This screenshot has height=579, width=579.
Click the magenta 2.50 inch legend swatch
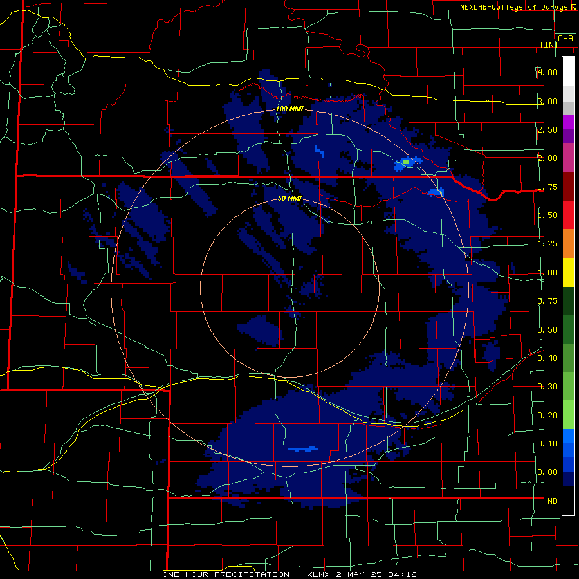click(568, 122)
